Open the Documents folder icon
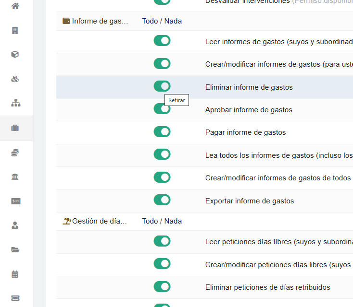Screen dimensions: 353x307 [x=15, y=250]
